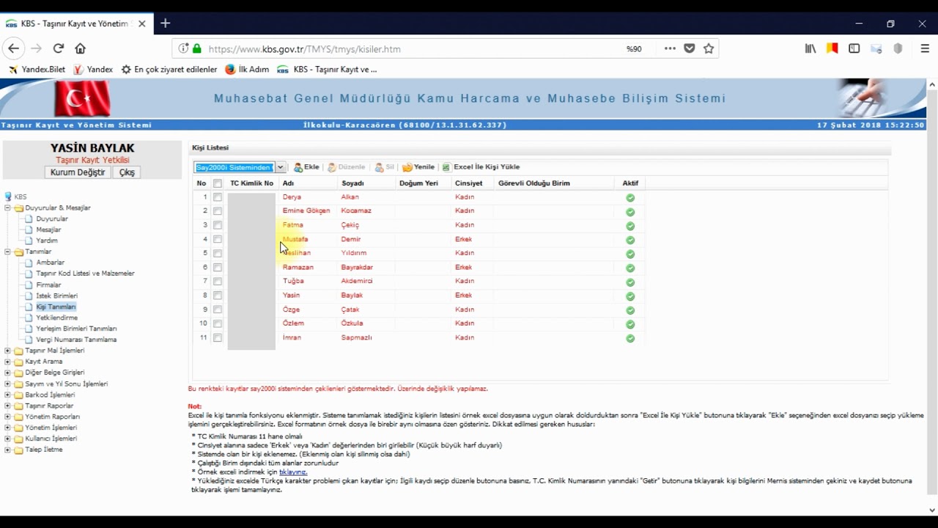This screenshot has width=938, height=528.
Task: Open a new tab with plus icon
Action: point(166,23)
